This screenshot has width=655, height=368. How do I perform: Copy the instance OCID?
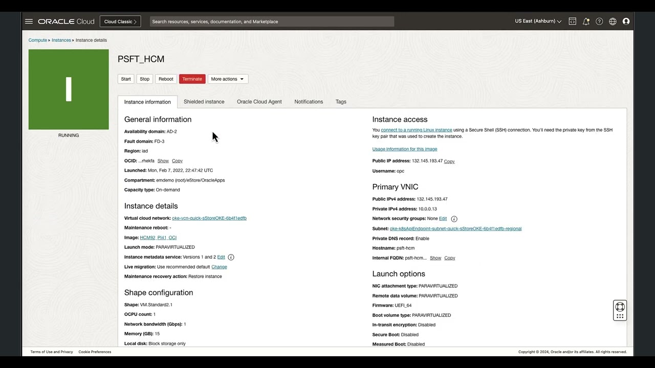(x=177, y=161)
